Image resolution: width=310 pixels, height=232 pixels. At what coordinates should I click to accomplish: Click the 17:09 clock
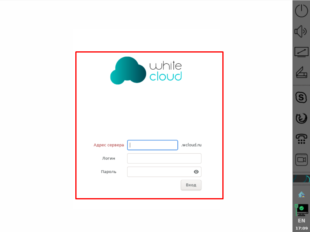click(x=302, y=228)
